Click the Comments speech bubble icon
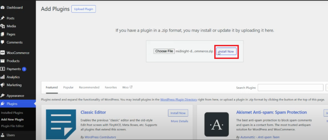The width and height of the screenshot is (328, 140). (x=3, y=42)
